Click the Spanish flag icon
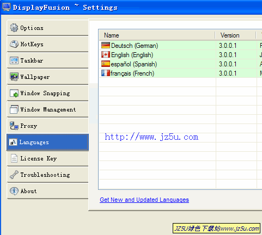The width and height of the screenshot is (262, 235). click(106, 64)
